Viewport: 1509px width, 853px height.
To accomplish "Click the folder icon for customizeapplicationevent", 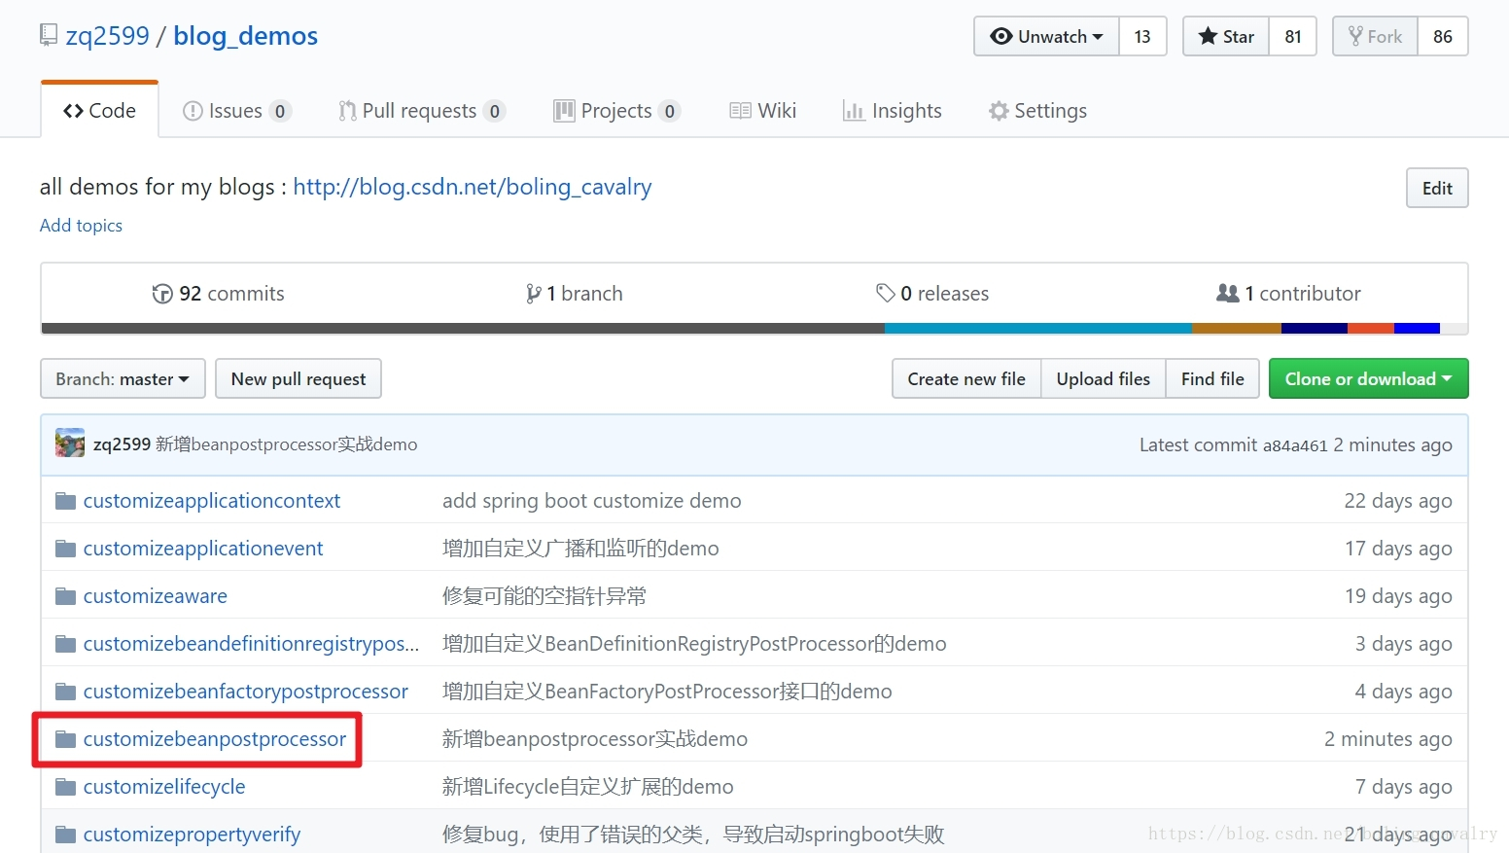I will point(66,549).
